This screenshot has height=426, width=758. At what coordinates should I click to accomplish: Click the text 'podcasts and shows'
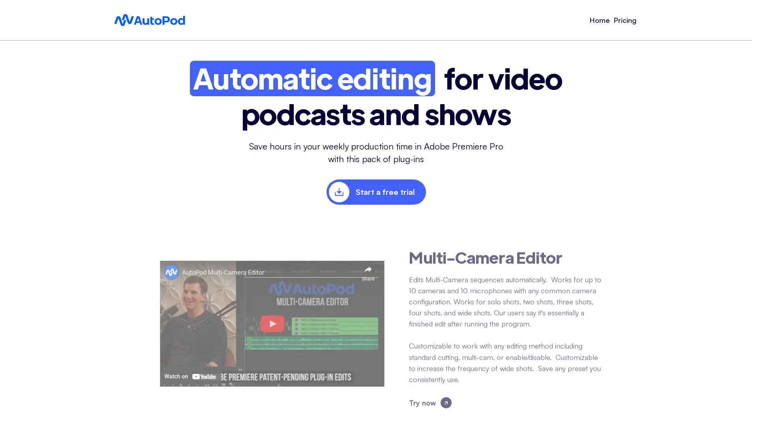point(376,114)
